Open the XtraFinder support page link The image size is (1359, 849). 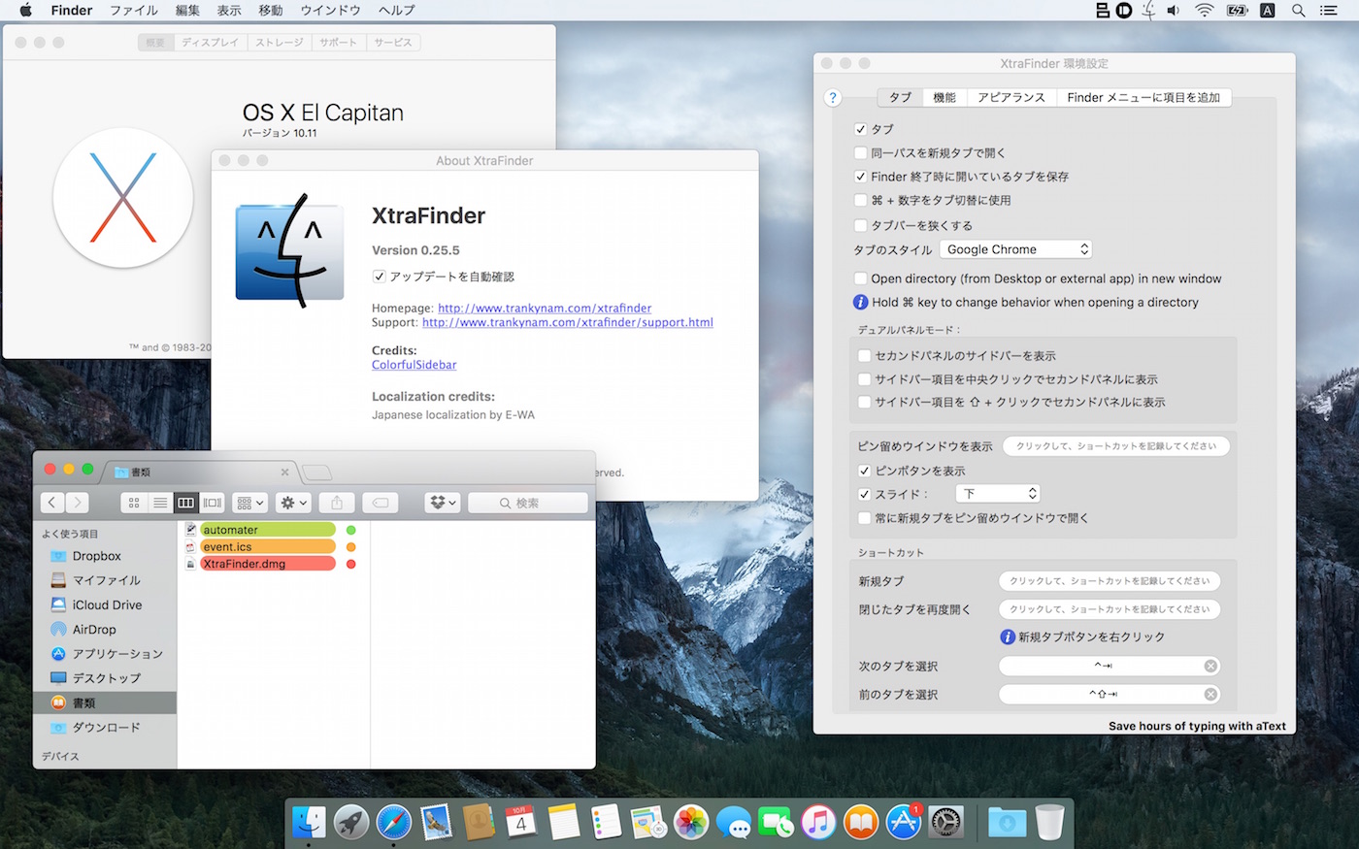tap(568, 322)
